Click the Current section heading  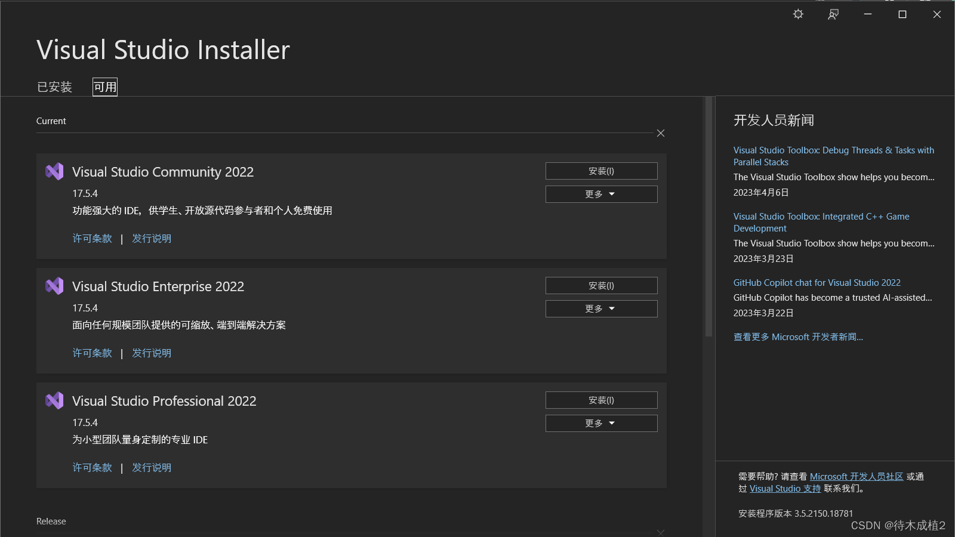point(51,121)
